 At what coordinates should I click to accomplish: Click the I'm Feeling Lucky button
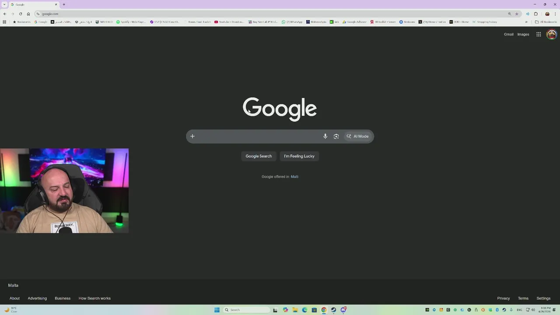coord(299,156)
